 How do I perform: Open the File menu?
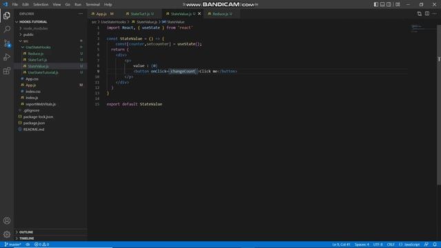(x=15, y=5)
